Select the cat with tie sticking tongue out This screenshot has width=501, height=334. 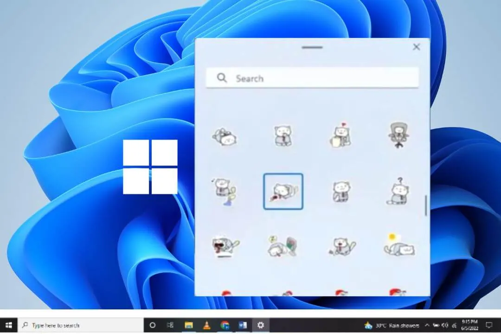(342, 246)
